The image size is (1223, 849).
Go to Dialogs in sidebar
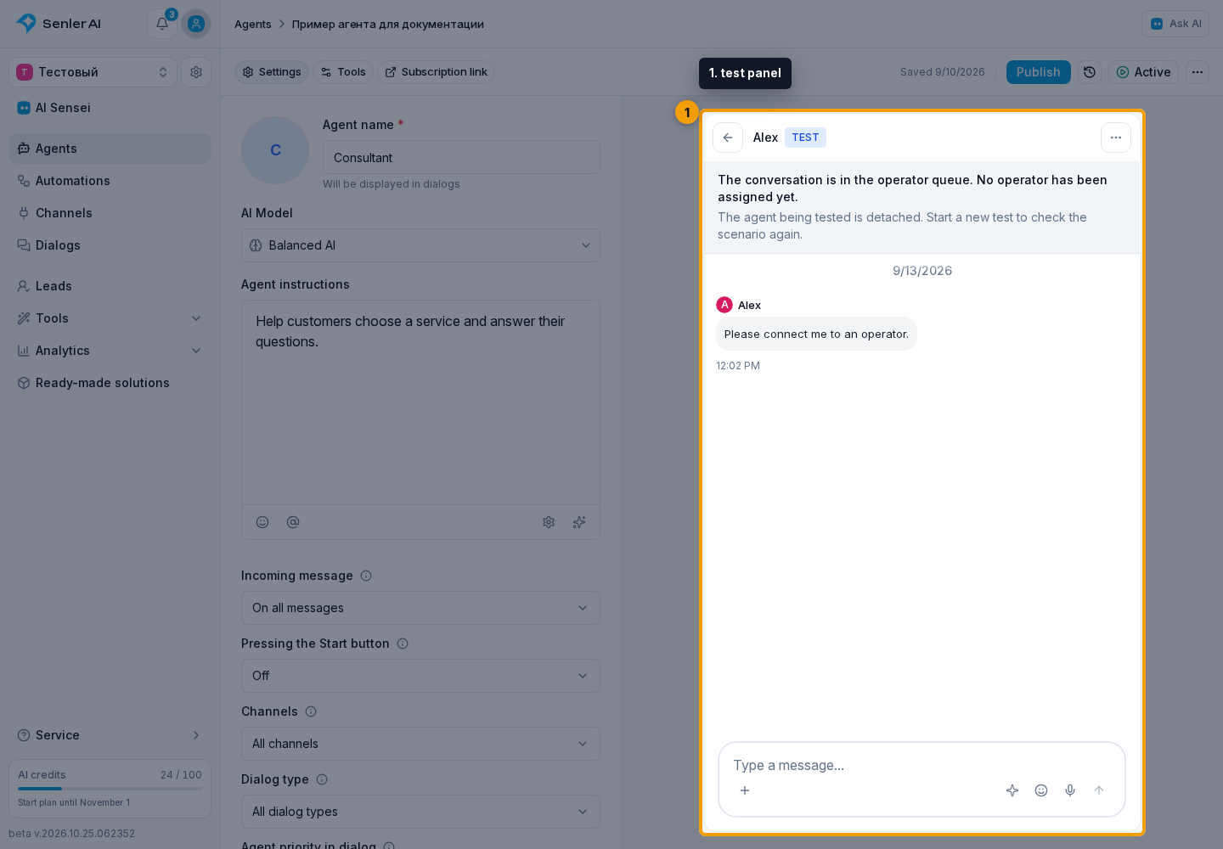(110, 245)
